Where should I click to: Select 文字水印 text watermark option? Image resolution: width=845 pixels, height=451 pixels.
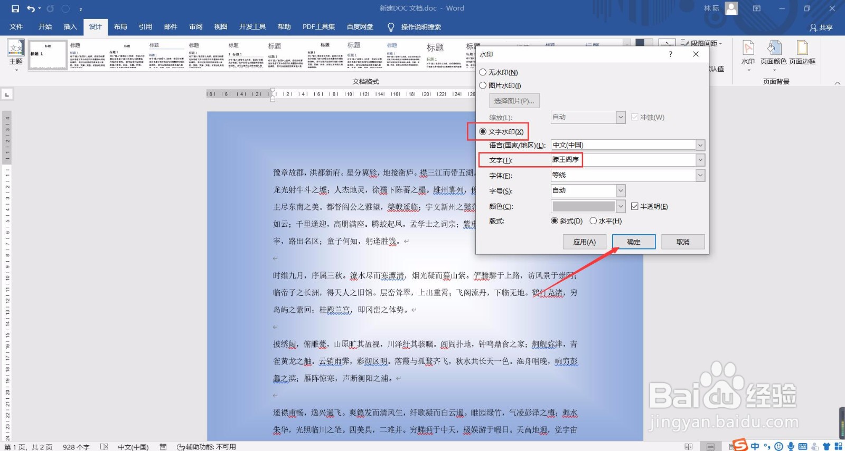(x=502, y=131)
